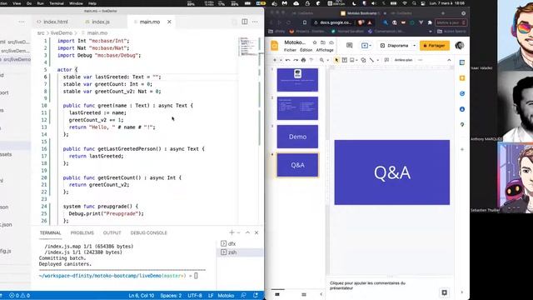Open the browser extensions puzzle icon
Screen dimensions: 533x300
click(x=430, y=22)
